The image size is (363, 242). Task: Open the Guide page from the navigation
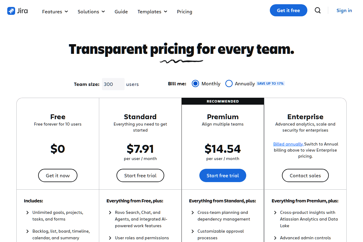pos(121,11)
